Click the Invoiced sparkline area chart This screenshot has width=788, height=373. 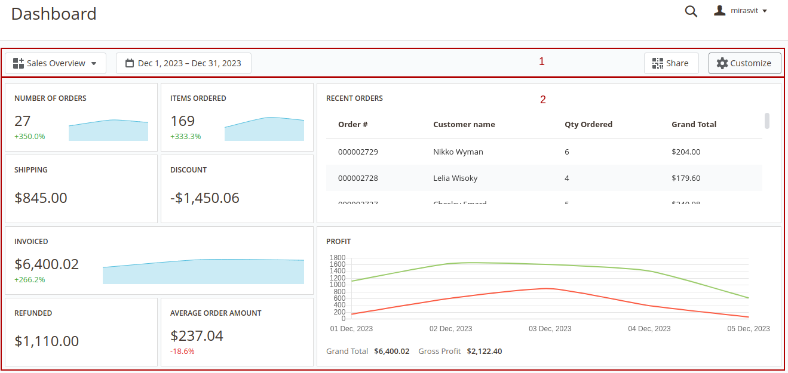(203, 272)
